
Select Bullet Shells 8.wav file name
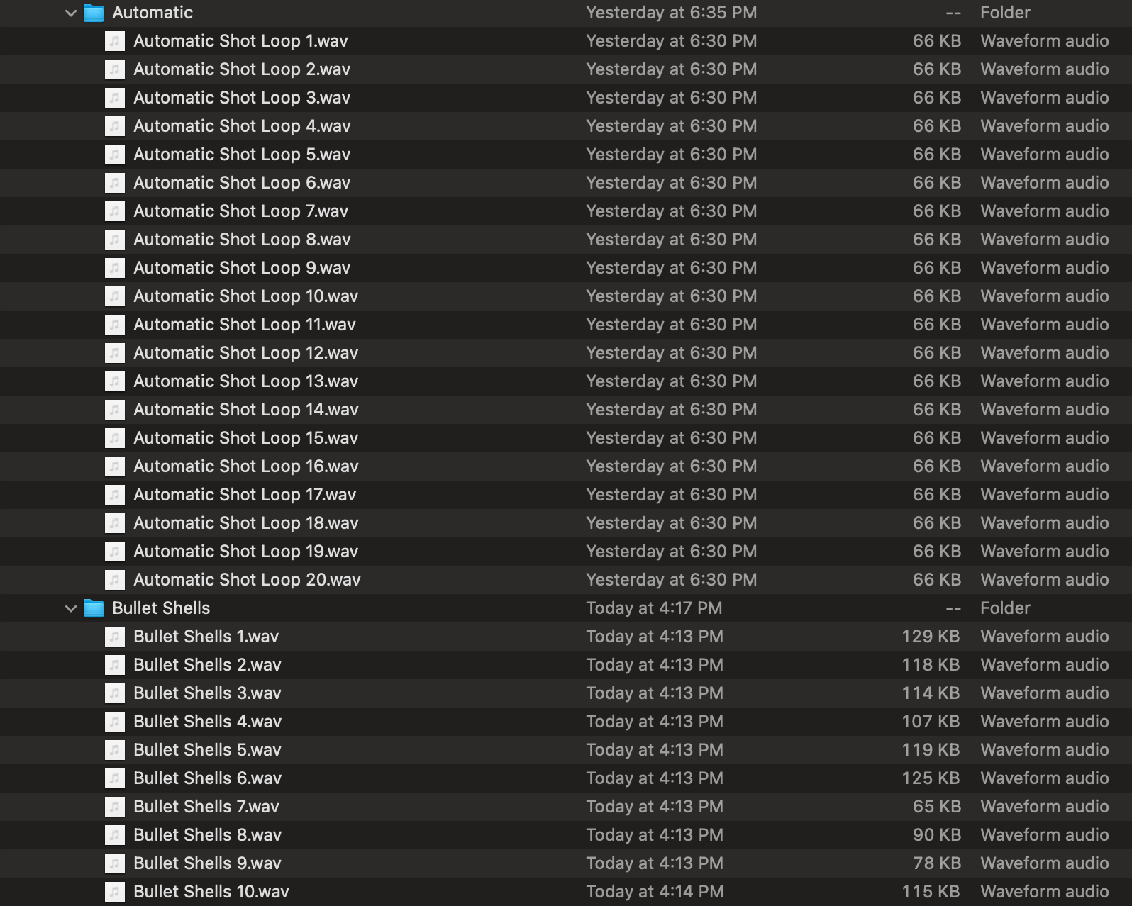(x=207, y=835)
